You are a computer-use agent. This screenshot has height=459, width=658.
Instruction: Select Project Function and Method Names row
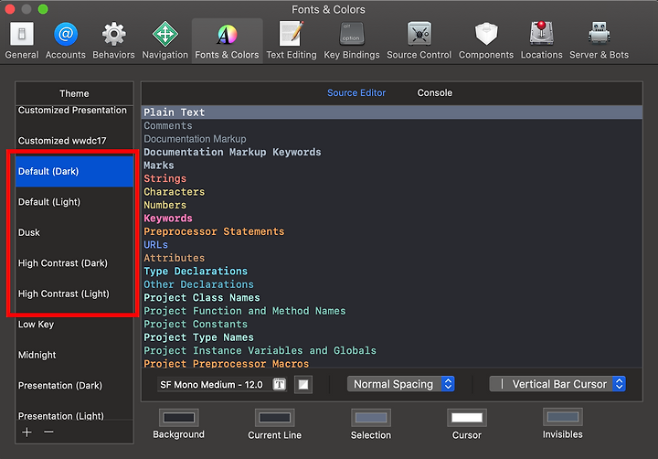(x=392, y=311)
